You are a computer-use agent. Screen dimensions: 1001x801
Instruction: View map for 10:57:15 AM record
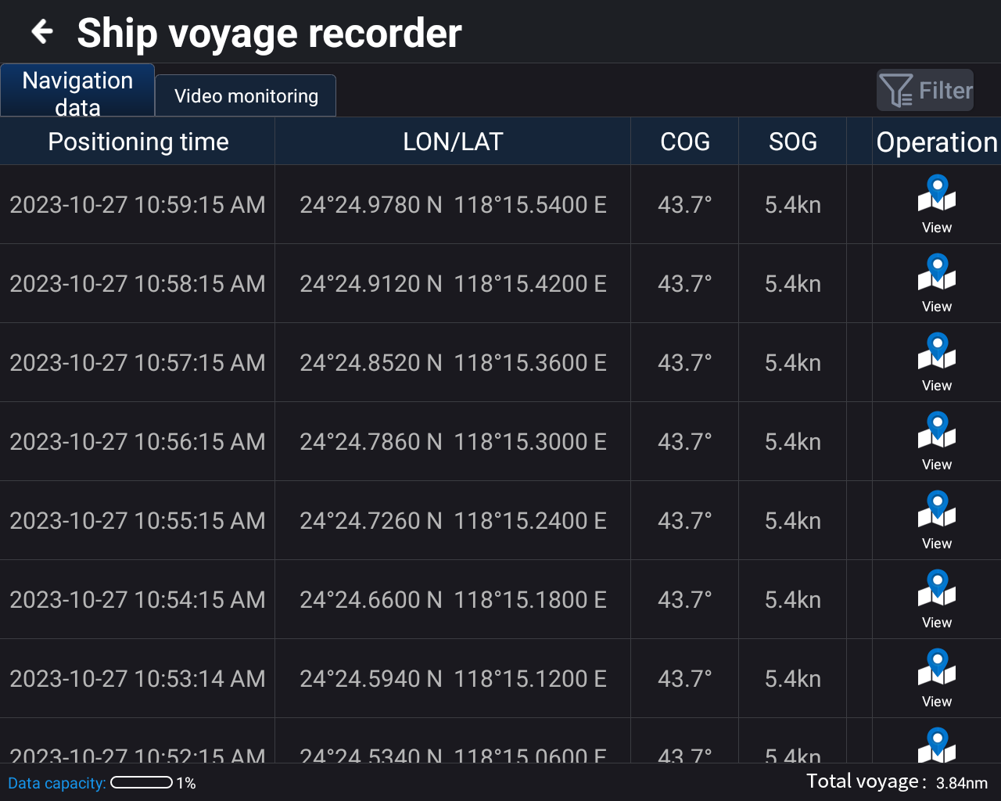click(937, 363)
